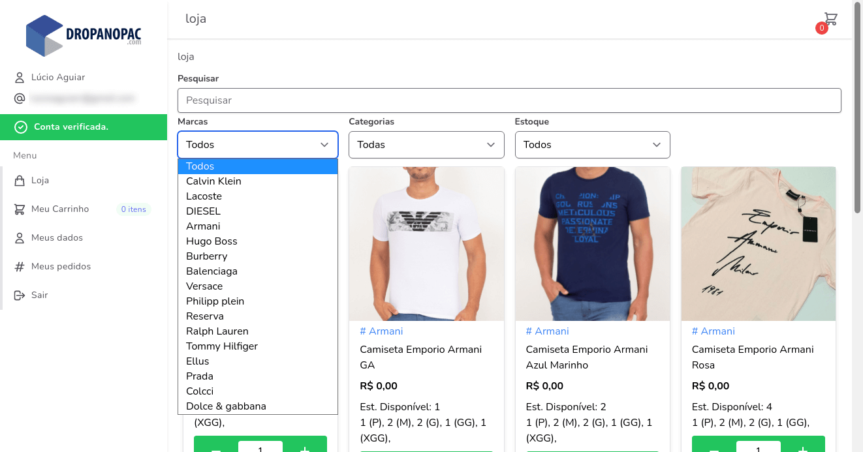Open the Azul Marinho shirt photo
This screenshot has height=452, width=863.
pos(592,244)
